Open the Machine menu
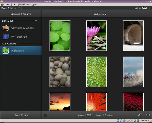The image size is (152, 123). tap(5, 4)
